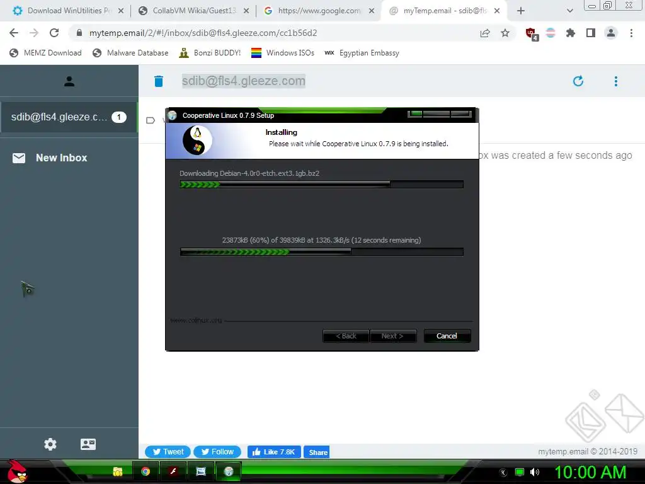
Task: Open the Extensions puzzle piece menu
Action: click(x=571, y=33)
